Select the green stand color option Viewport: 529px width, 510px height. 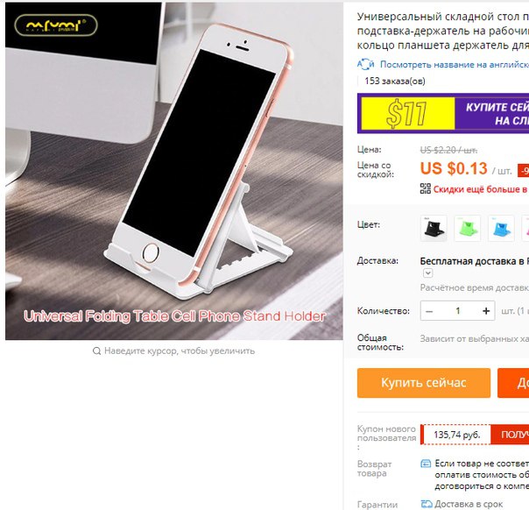468,228
